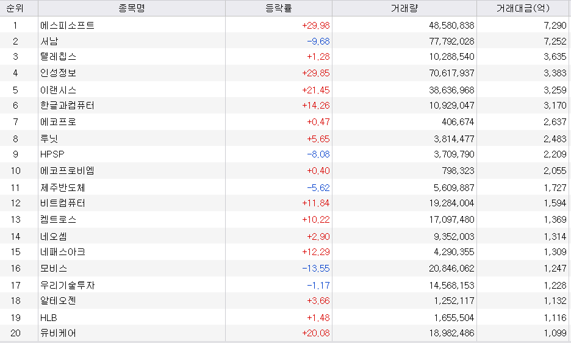Select 제주반도체 stock name
This screenshot has height=343, width=571.
63,188
